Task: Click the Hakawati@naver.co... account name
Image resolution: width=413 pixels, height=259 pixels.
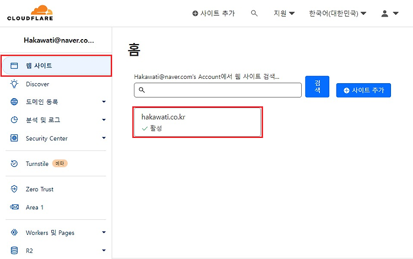Action: pyautogui.click(x=59, y=40)
